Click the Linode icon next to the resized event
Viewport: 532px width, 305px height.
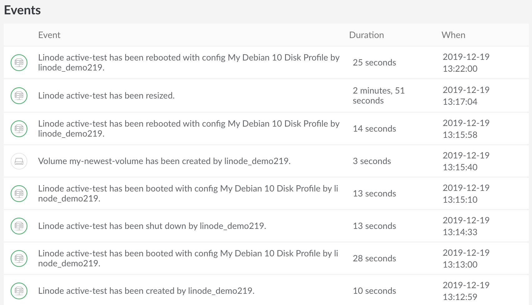[19, 96]
